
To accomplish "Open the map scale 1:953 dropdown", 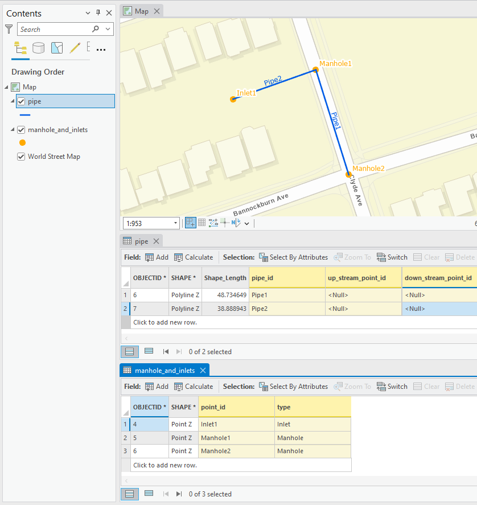I will click(x=175, y=223).
